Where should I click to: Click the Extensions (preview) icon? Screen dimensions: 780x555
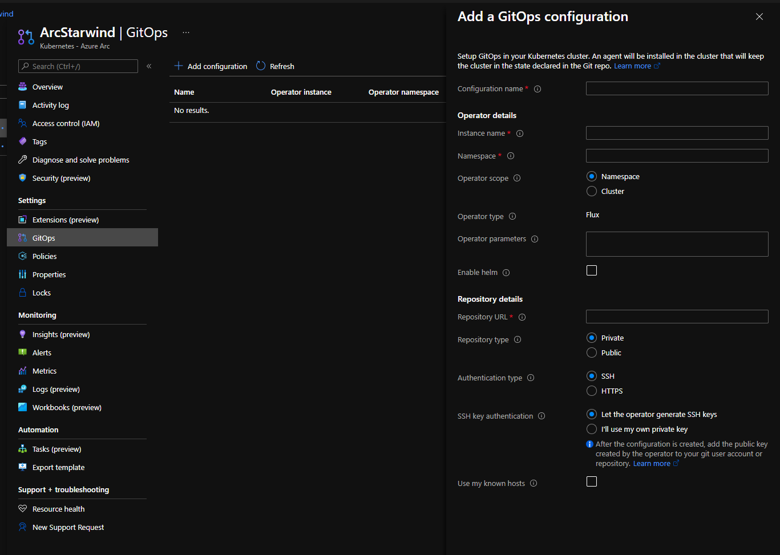pos(22,220)
